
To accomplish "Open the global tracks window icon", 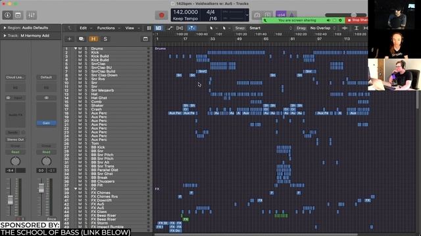I will pyautogui.click(x=145, y=39).
